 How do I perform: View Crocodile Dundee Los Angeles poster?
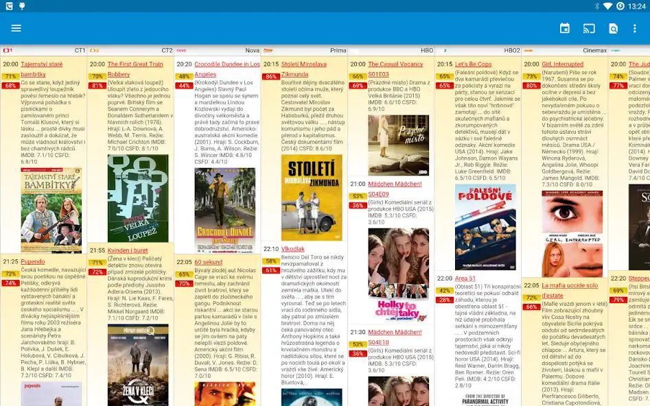(x=224, y=210)
